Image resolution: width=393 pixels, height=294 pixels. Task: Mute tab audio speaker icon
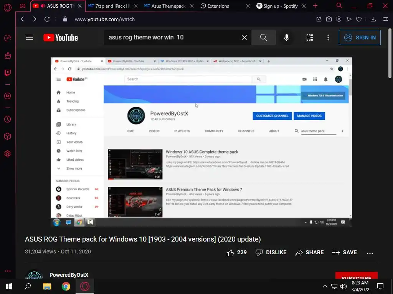(x=43, y=6)
